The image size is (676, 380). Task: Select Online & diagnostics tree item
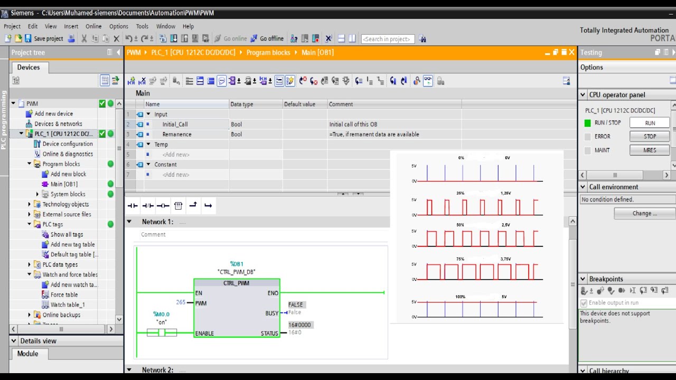point(68,154)
